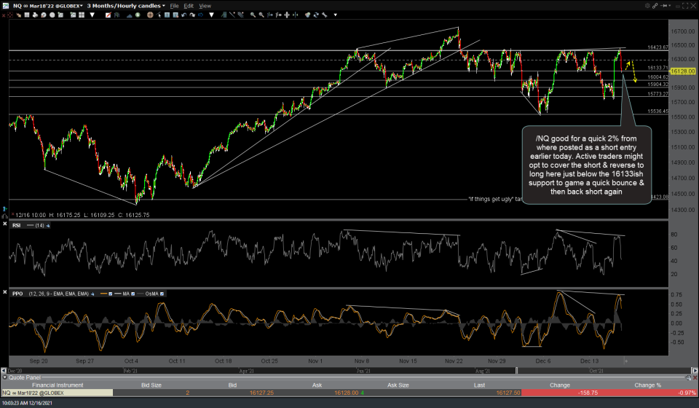Click the hatched lines drawing tool icon

[x=240, y=15]
